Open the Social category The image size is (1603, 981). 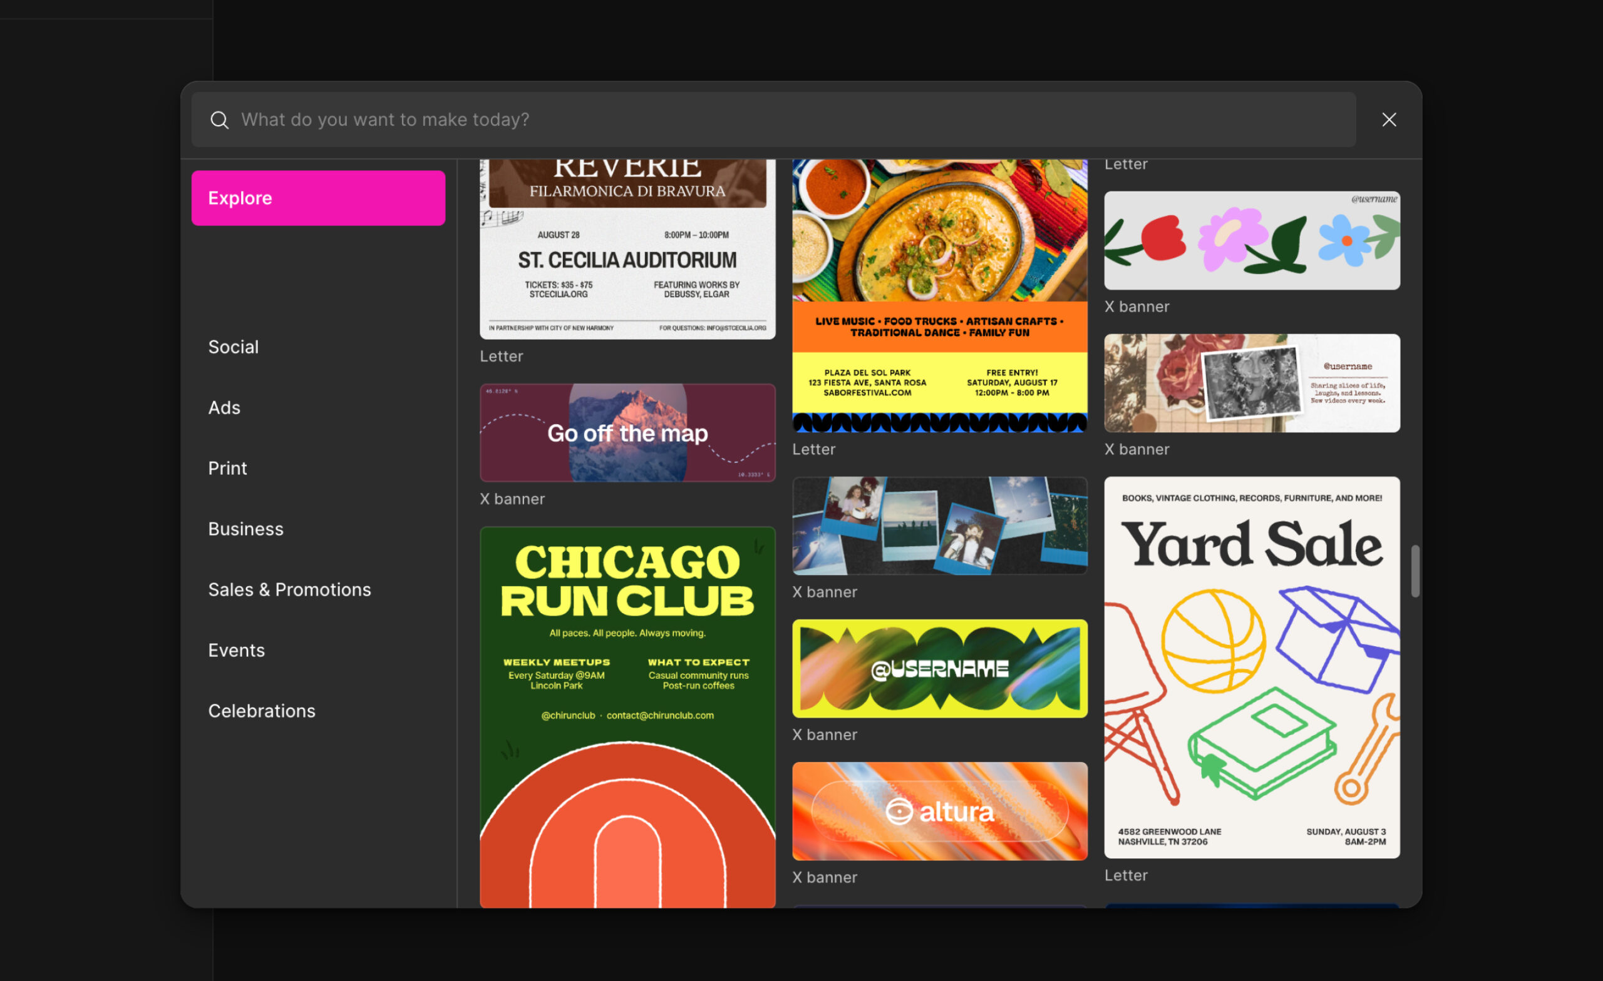click(233, 347)
